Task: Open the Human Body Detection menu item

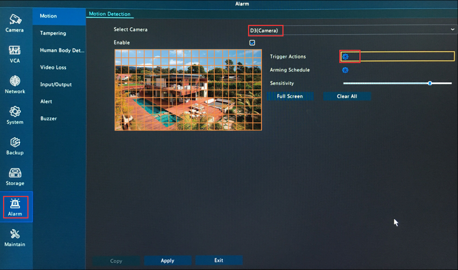Action: (x=62, y=50)
